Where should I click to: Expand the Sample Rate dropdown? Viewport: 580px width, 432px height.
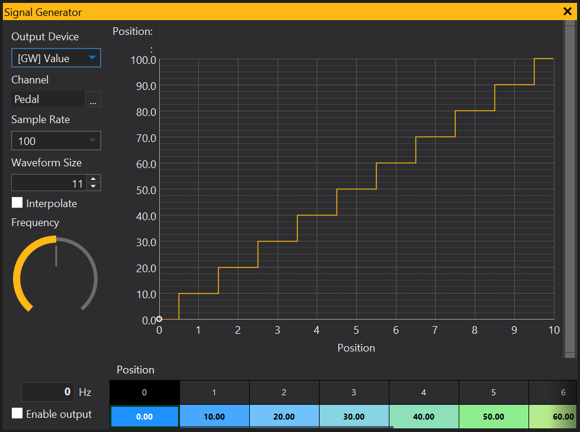click(x=56, y=141)
